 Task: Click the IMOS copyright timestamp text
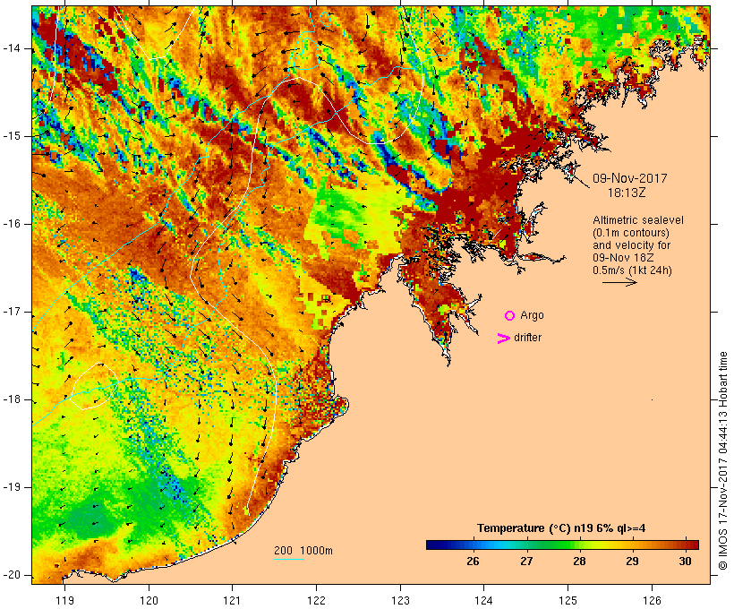[x=722, y=461]
